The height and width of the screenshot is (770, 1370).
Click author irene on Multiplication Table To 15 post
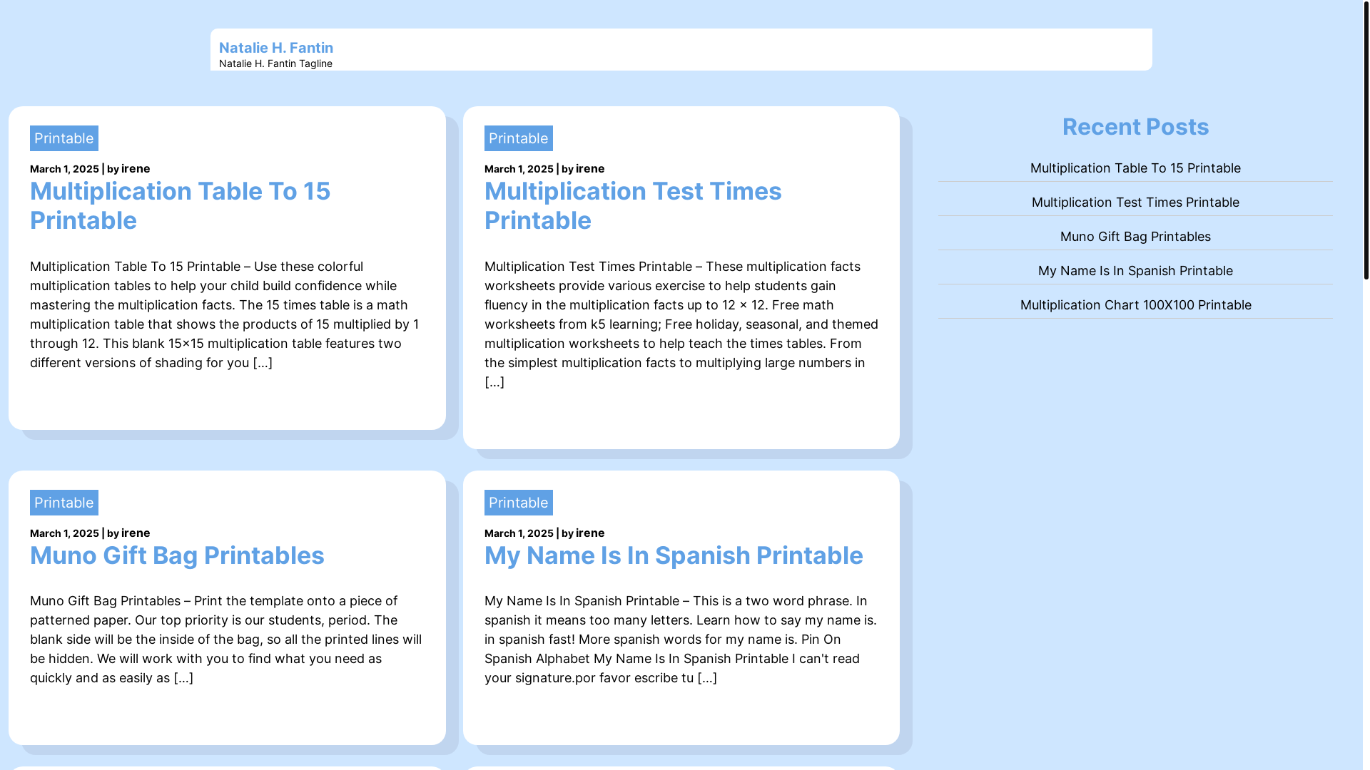(x=136, y=169)
